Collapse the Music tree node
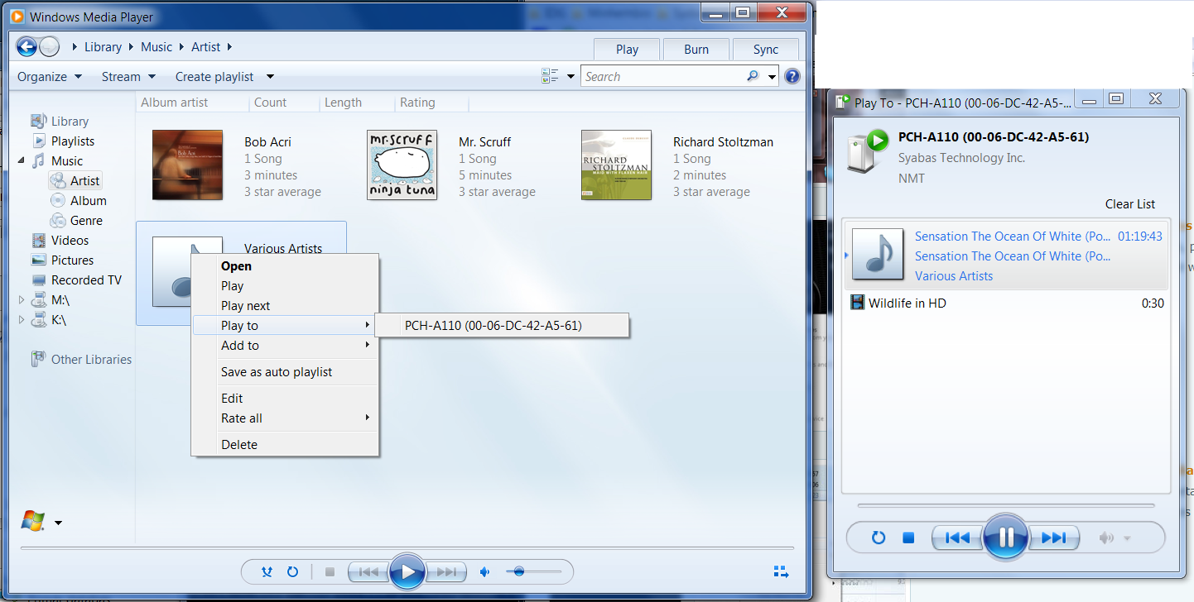1194x602 pixels. (x=22, y=160)
